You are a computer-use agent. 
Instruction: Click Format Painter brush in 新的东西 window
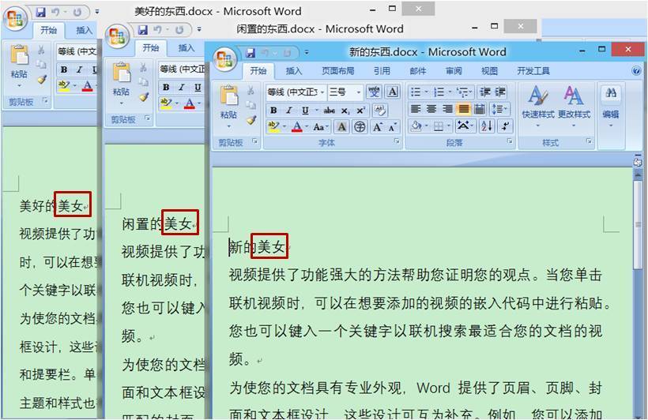click(251, 120)
